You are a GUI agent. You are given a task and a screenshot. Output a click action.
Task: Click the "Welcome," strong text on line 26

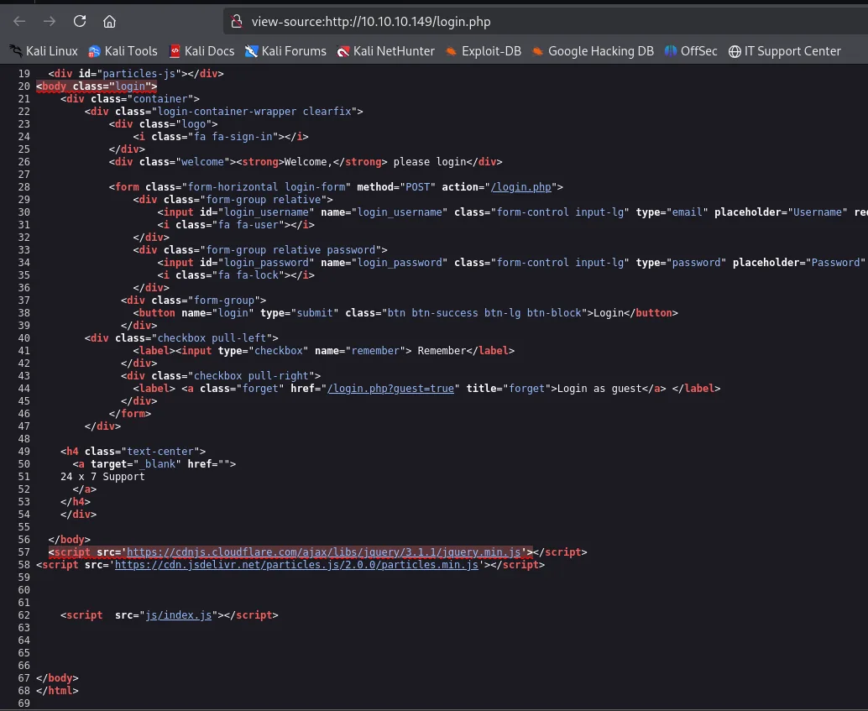(x=308, y=162)
